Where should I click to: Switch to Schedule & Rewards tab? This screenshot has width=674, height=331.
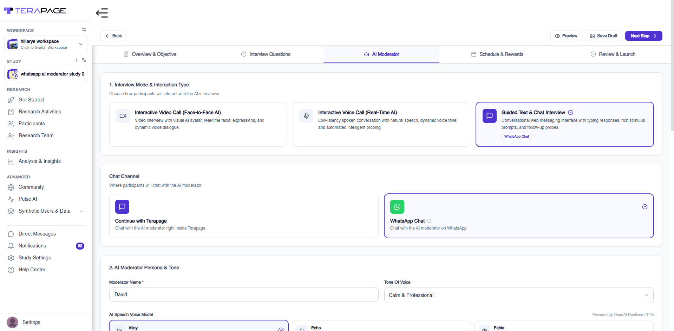[497, 54]
